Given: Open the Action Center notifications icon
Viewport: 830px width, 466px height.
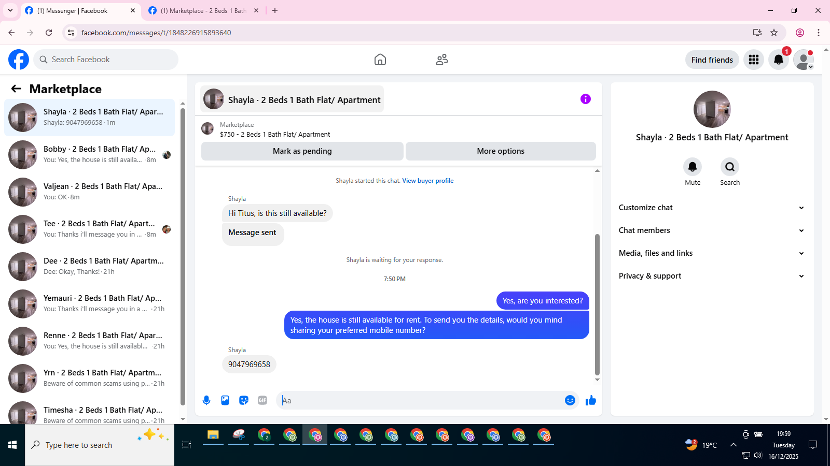Looking at the screenshot, I should pyautogui.click(x=813, y=445).
